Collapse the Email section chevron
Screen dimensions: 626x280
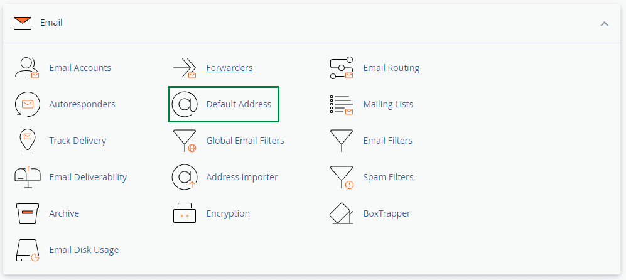pos(605,24)
